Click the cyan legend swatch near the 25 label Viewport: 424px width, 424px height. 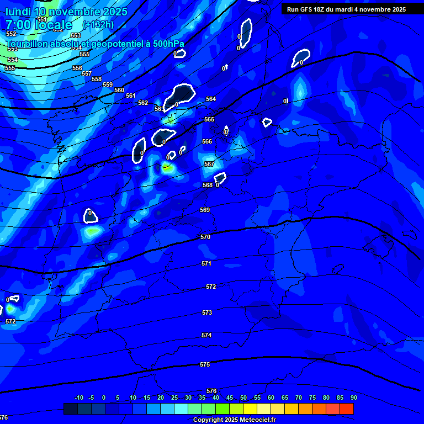click(x=181, y=409)
